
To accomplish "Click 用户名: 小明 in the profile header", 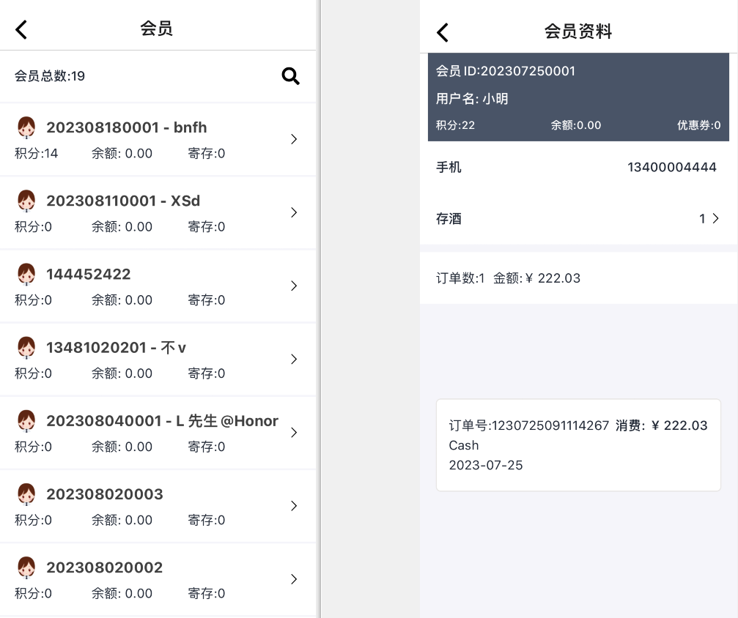I will 472,99.
